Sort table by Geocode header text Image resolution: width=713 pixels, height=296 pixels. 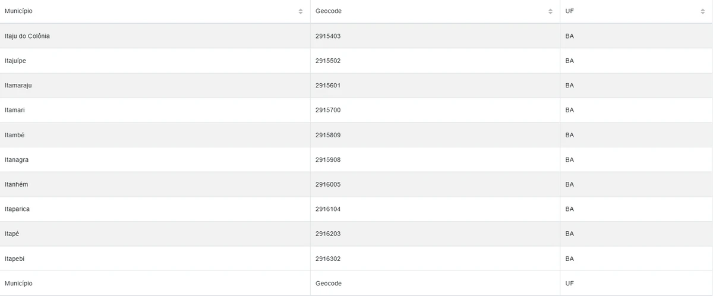329,11
